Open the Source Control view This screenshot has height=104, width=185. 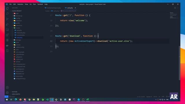7,19
